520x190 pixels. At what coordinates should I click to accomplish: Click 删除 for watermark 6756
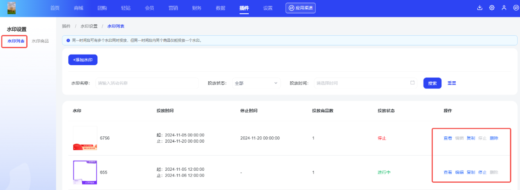pos(494,138)
